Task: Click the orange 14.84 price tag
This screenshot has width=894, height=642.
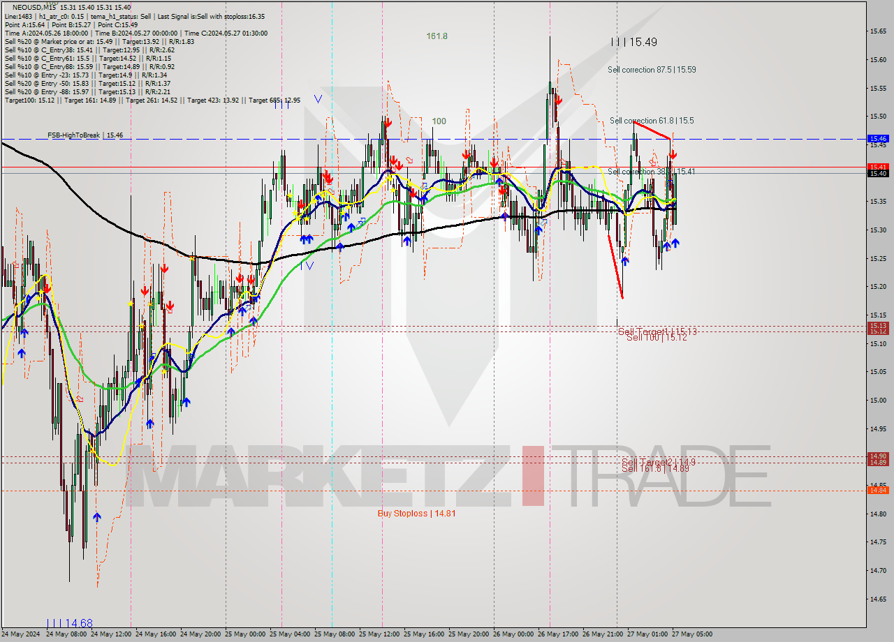Action: pos(877,490)
